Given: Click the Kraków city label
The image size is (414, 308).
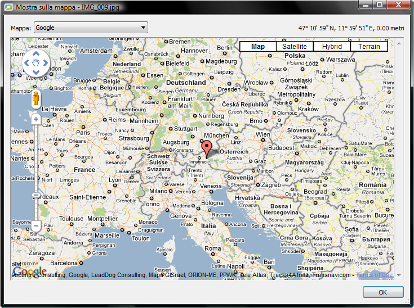Looking at the screenshot, I should coord(309,109).
